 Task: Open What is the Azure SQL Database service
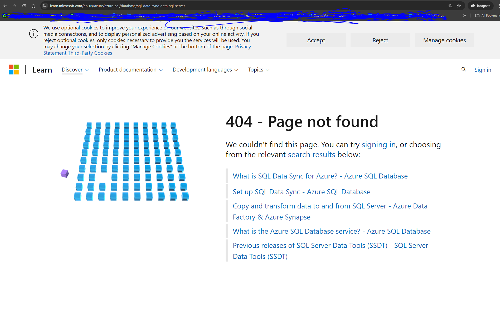(332, 231)
